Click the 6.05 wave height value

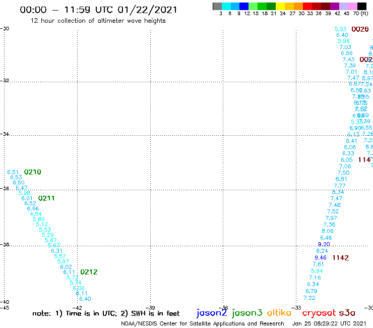pos(347,160)
